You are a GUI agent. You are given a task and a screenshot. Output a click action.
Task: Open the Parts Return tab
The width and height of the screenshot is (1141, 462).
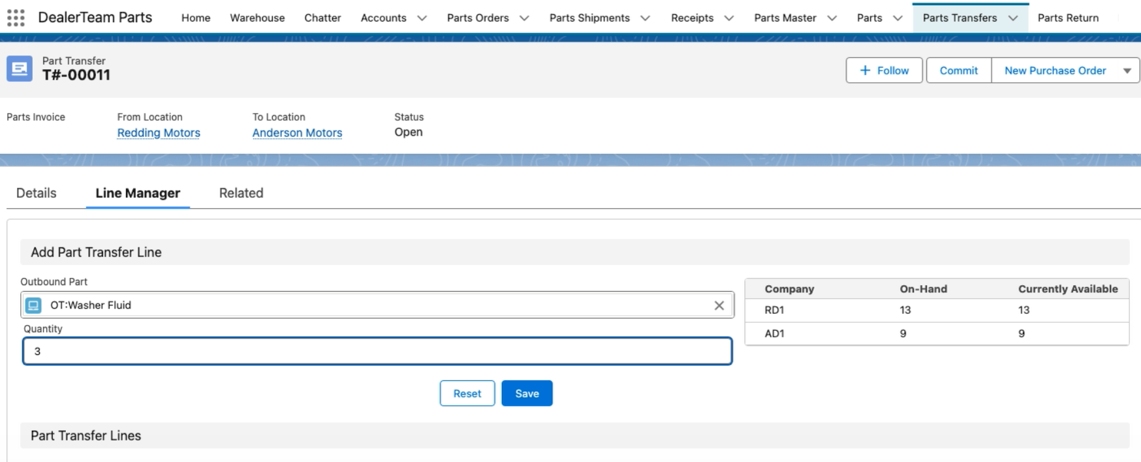(1068, 18)
